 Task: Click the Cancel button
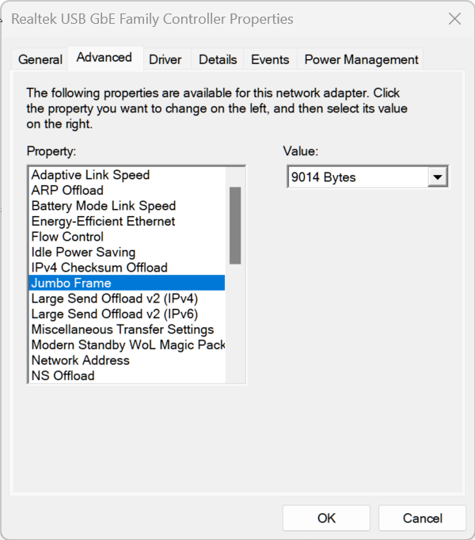pos(422,518)
